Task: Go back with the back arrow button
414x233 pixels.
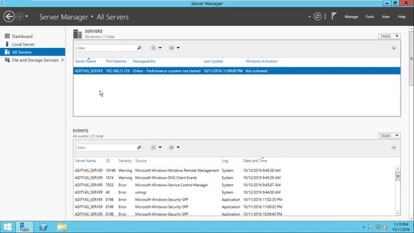Action: [x=9, y=17]
